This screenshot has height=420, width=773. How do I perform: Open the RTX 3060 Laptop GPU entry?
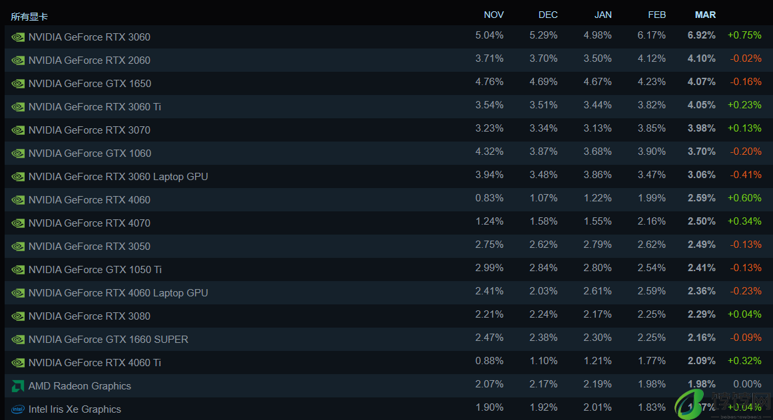(x=388, y=177)
